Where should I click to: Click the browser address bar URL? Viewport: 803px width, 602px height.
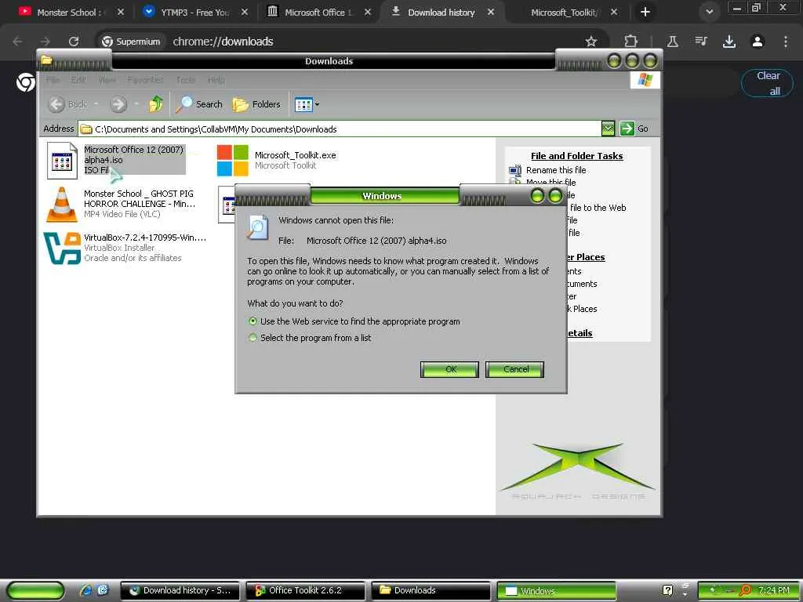pos(223,42)
